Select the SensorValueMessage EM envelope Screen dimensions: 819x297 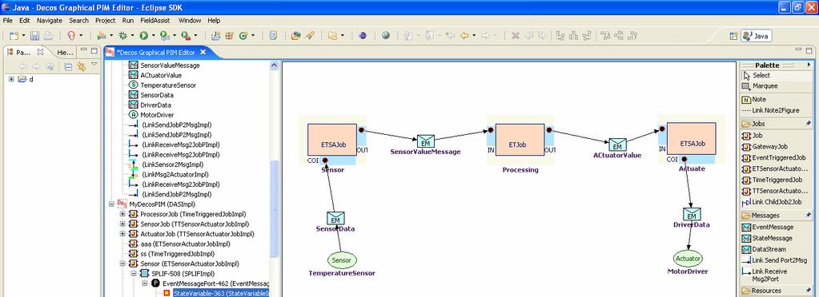(x=426, y=141)
